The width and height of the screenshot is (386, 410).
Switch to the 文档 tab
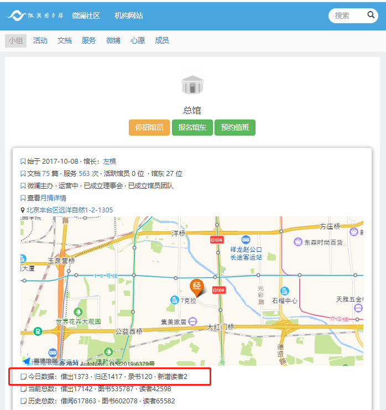[x=65, y=40]
